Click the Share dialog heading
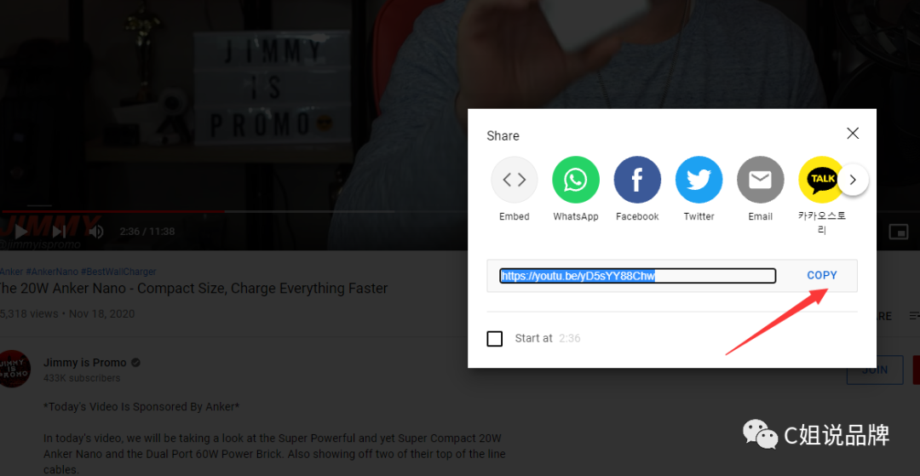Viewport: 920px width, 476px height. [x=503, y=136]
